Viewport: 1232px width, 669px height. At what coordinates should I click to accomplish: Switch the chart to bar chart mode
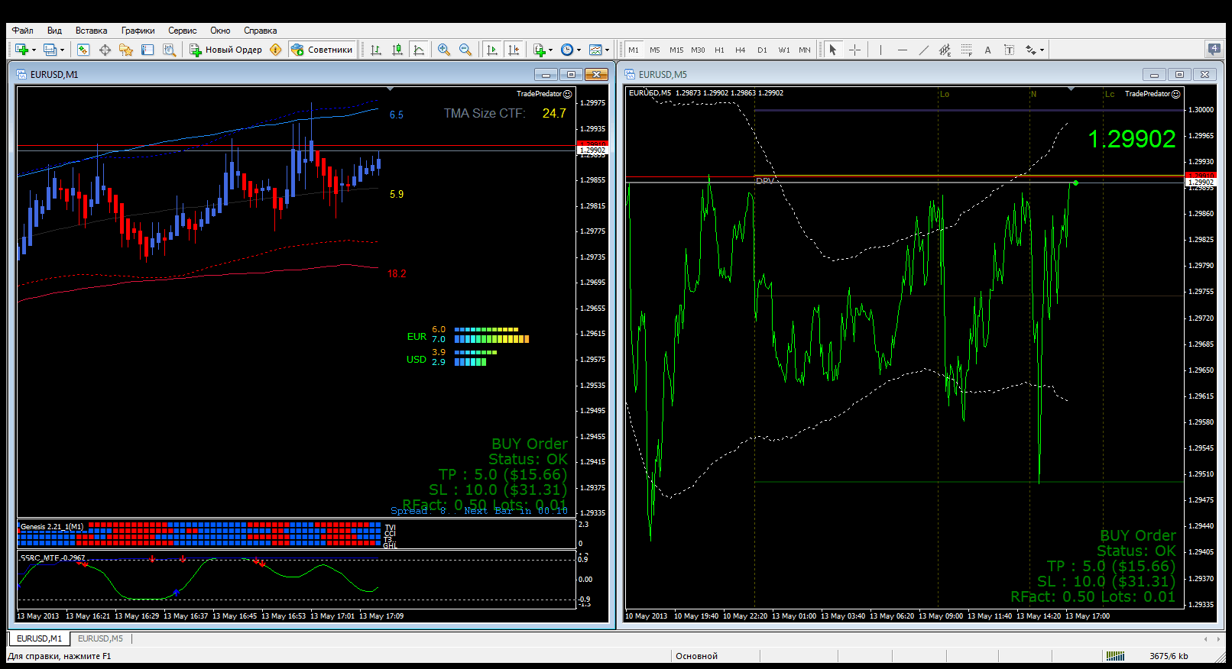pos(376,50)
